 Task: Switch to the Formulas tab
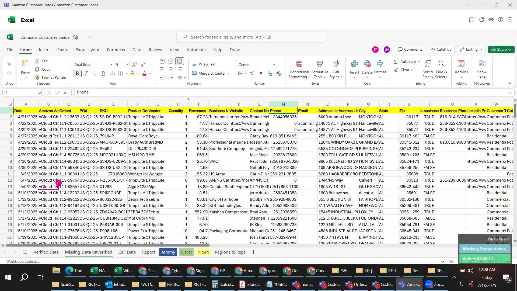coord(116,50)
